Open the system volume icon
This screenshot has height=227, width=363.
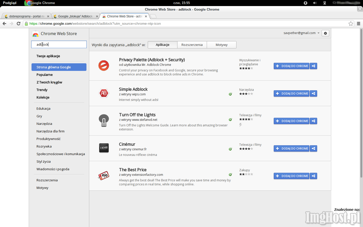[x=315, y=3]
